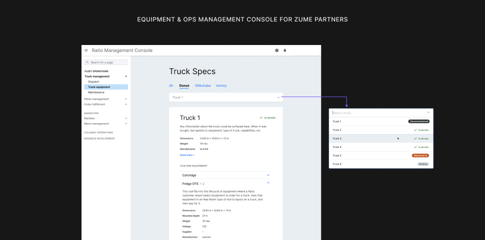Expand the Pielot management section
485x240 pixels.
(x=126, y=99)
